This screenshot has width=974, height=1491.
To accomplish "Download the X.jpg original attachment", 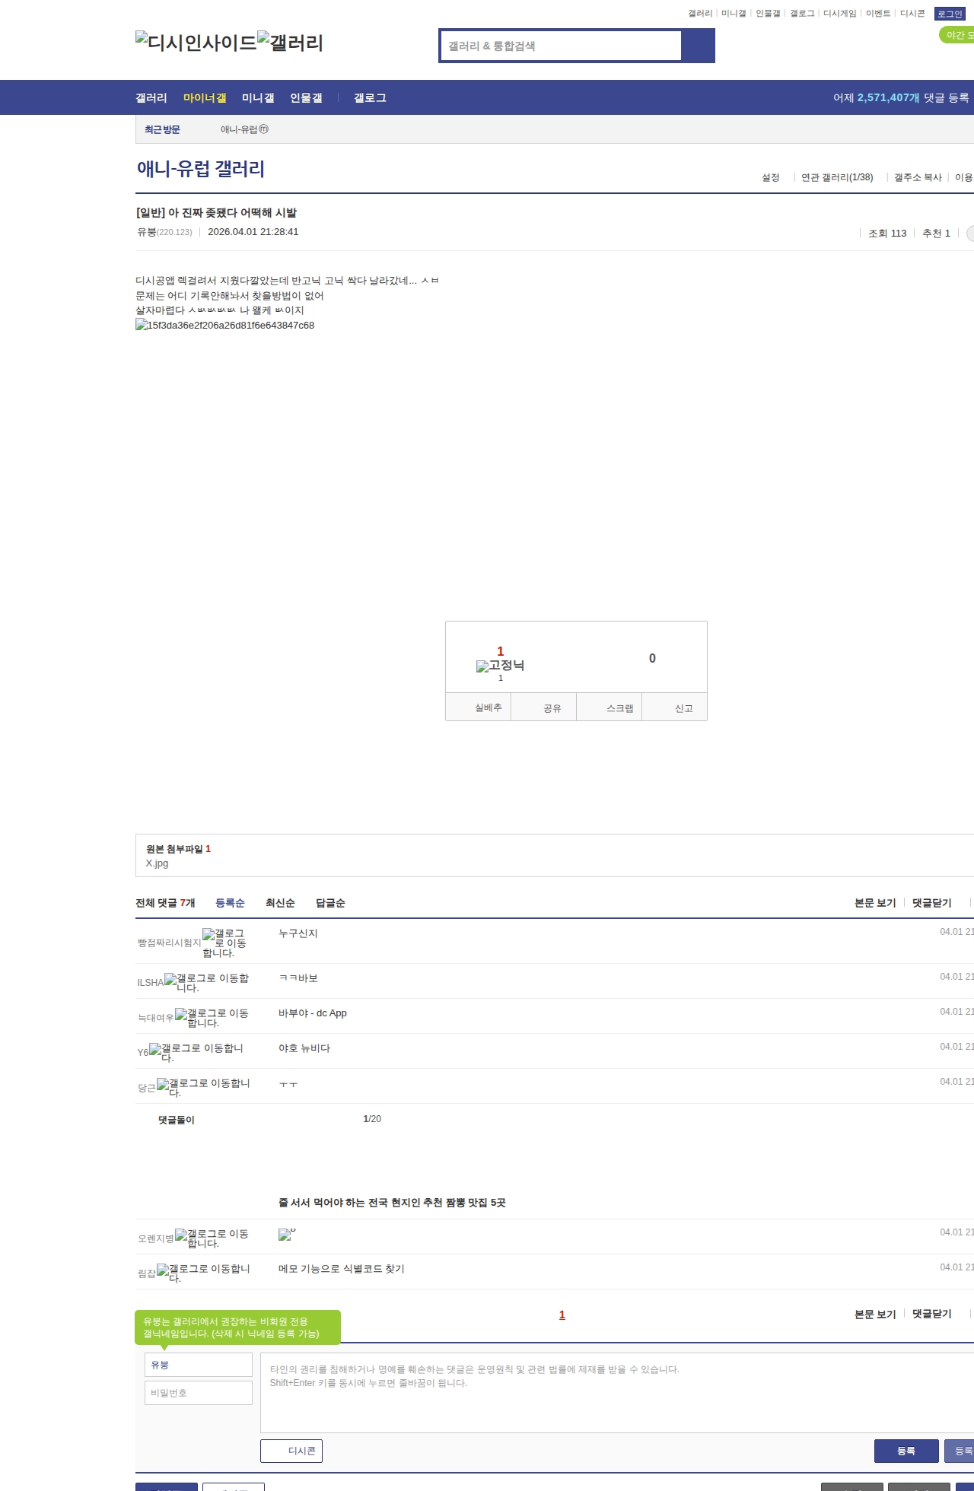I will click(157, 863).
